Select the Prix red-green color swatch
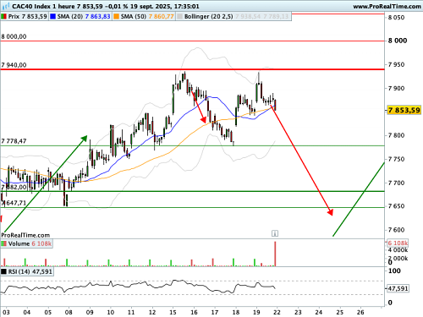The height and width of the screenshot is (317, 423). (x=4, y=17)
